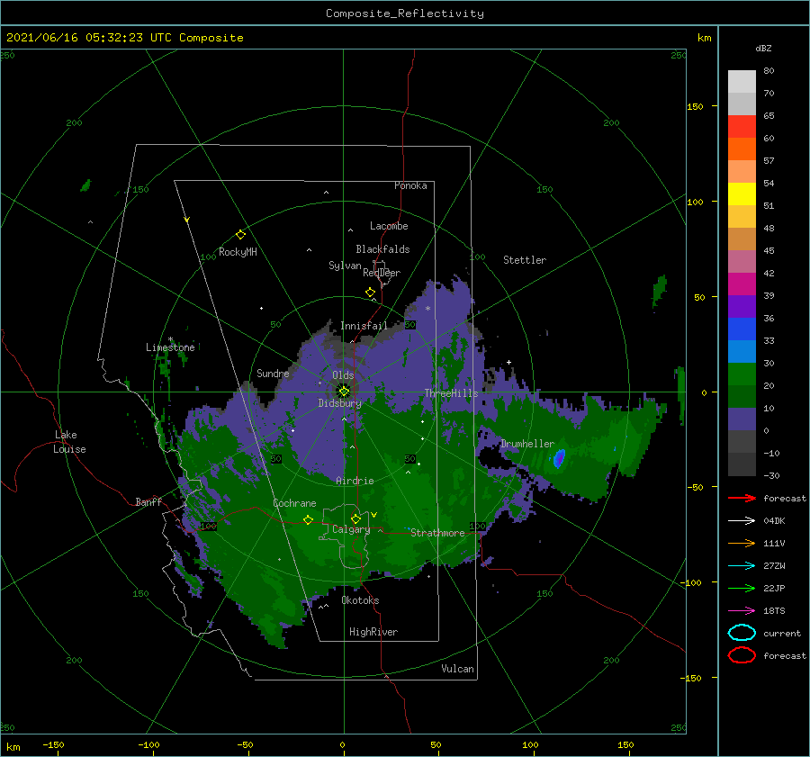This screenshot has width=810, height=757.
Task: Click the cyan 27ZW arrow in the legend
Action: [742, 566]
